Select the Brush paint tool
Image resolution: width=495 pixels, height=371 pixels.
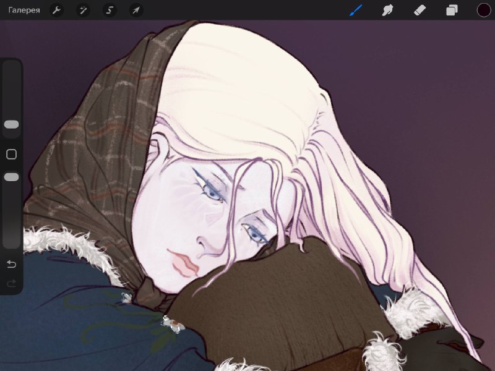coord(356,11)
